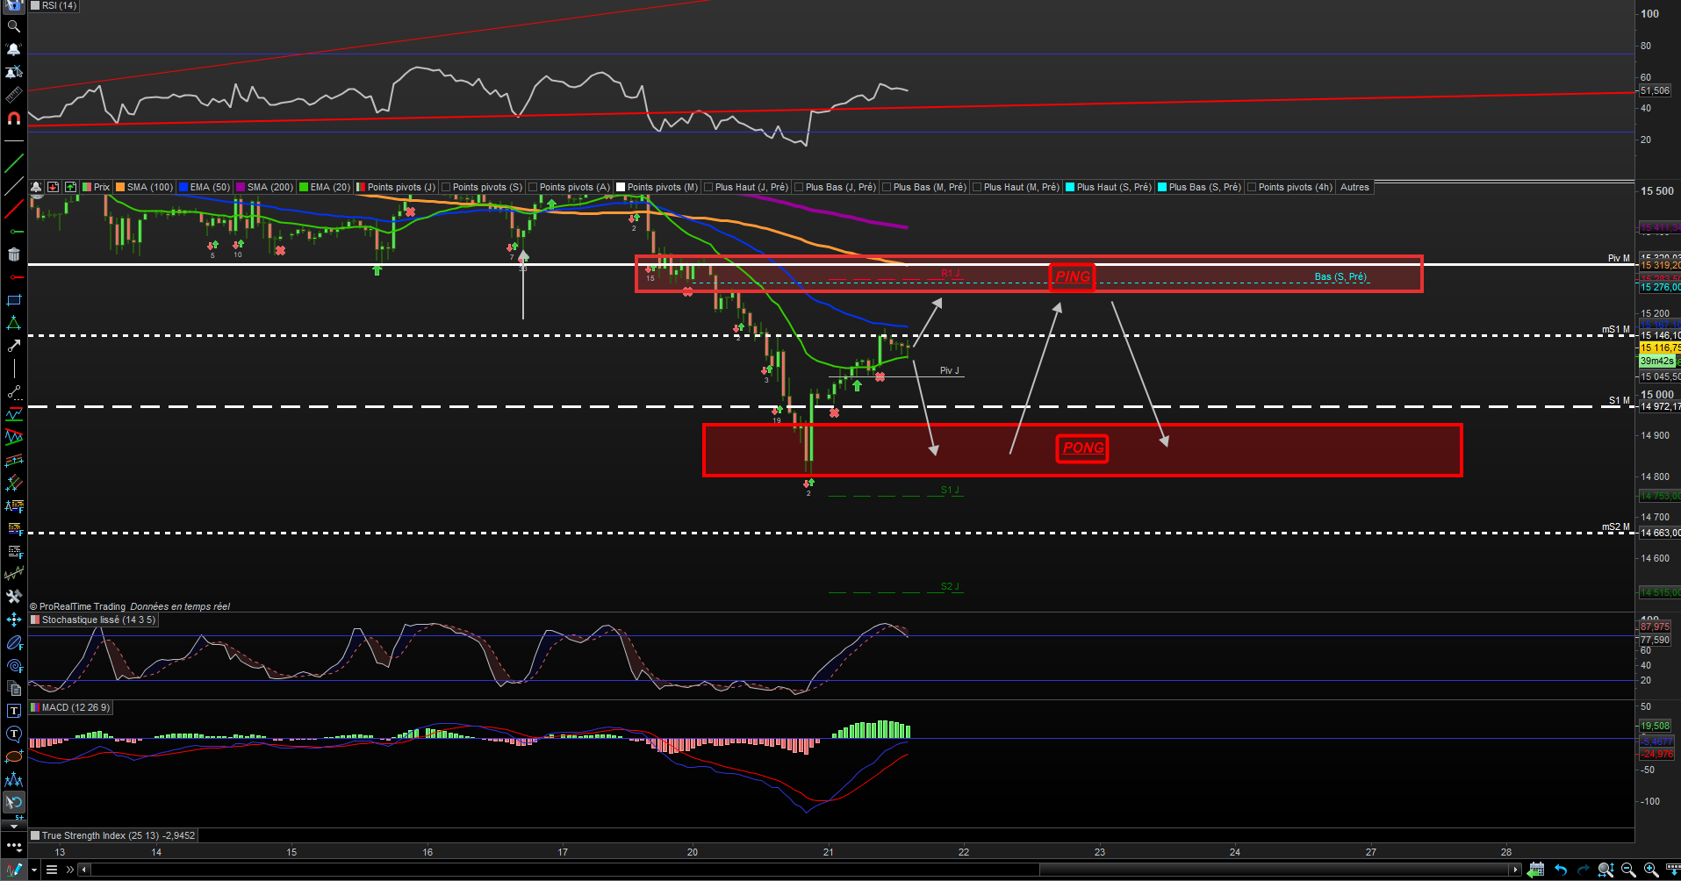Image resolution: width=1681 pixels, height=881 pixels.
Task: Click the trash bin delete-objects icon
Action: point(13,254)
